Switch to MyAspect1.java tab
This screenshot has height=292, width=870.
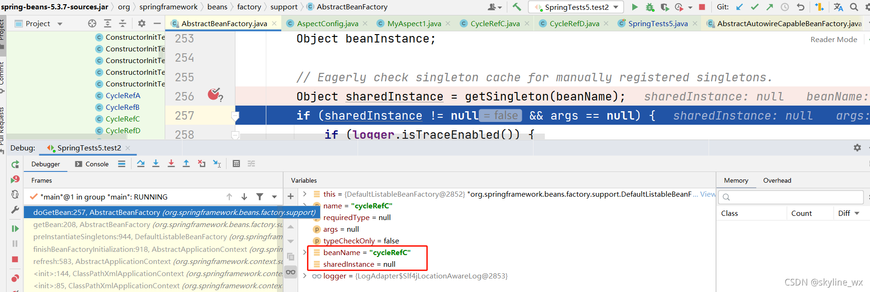point(414,23)
